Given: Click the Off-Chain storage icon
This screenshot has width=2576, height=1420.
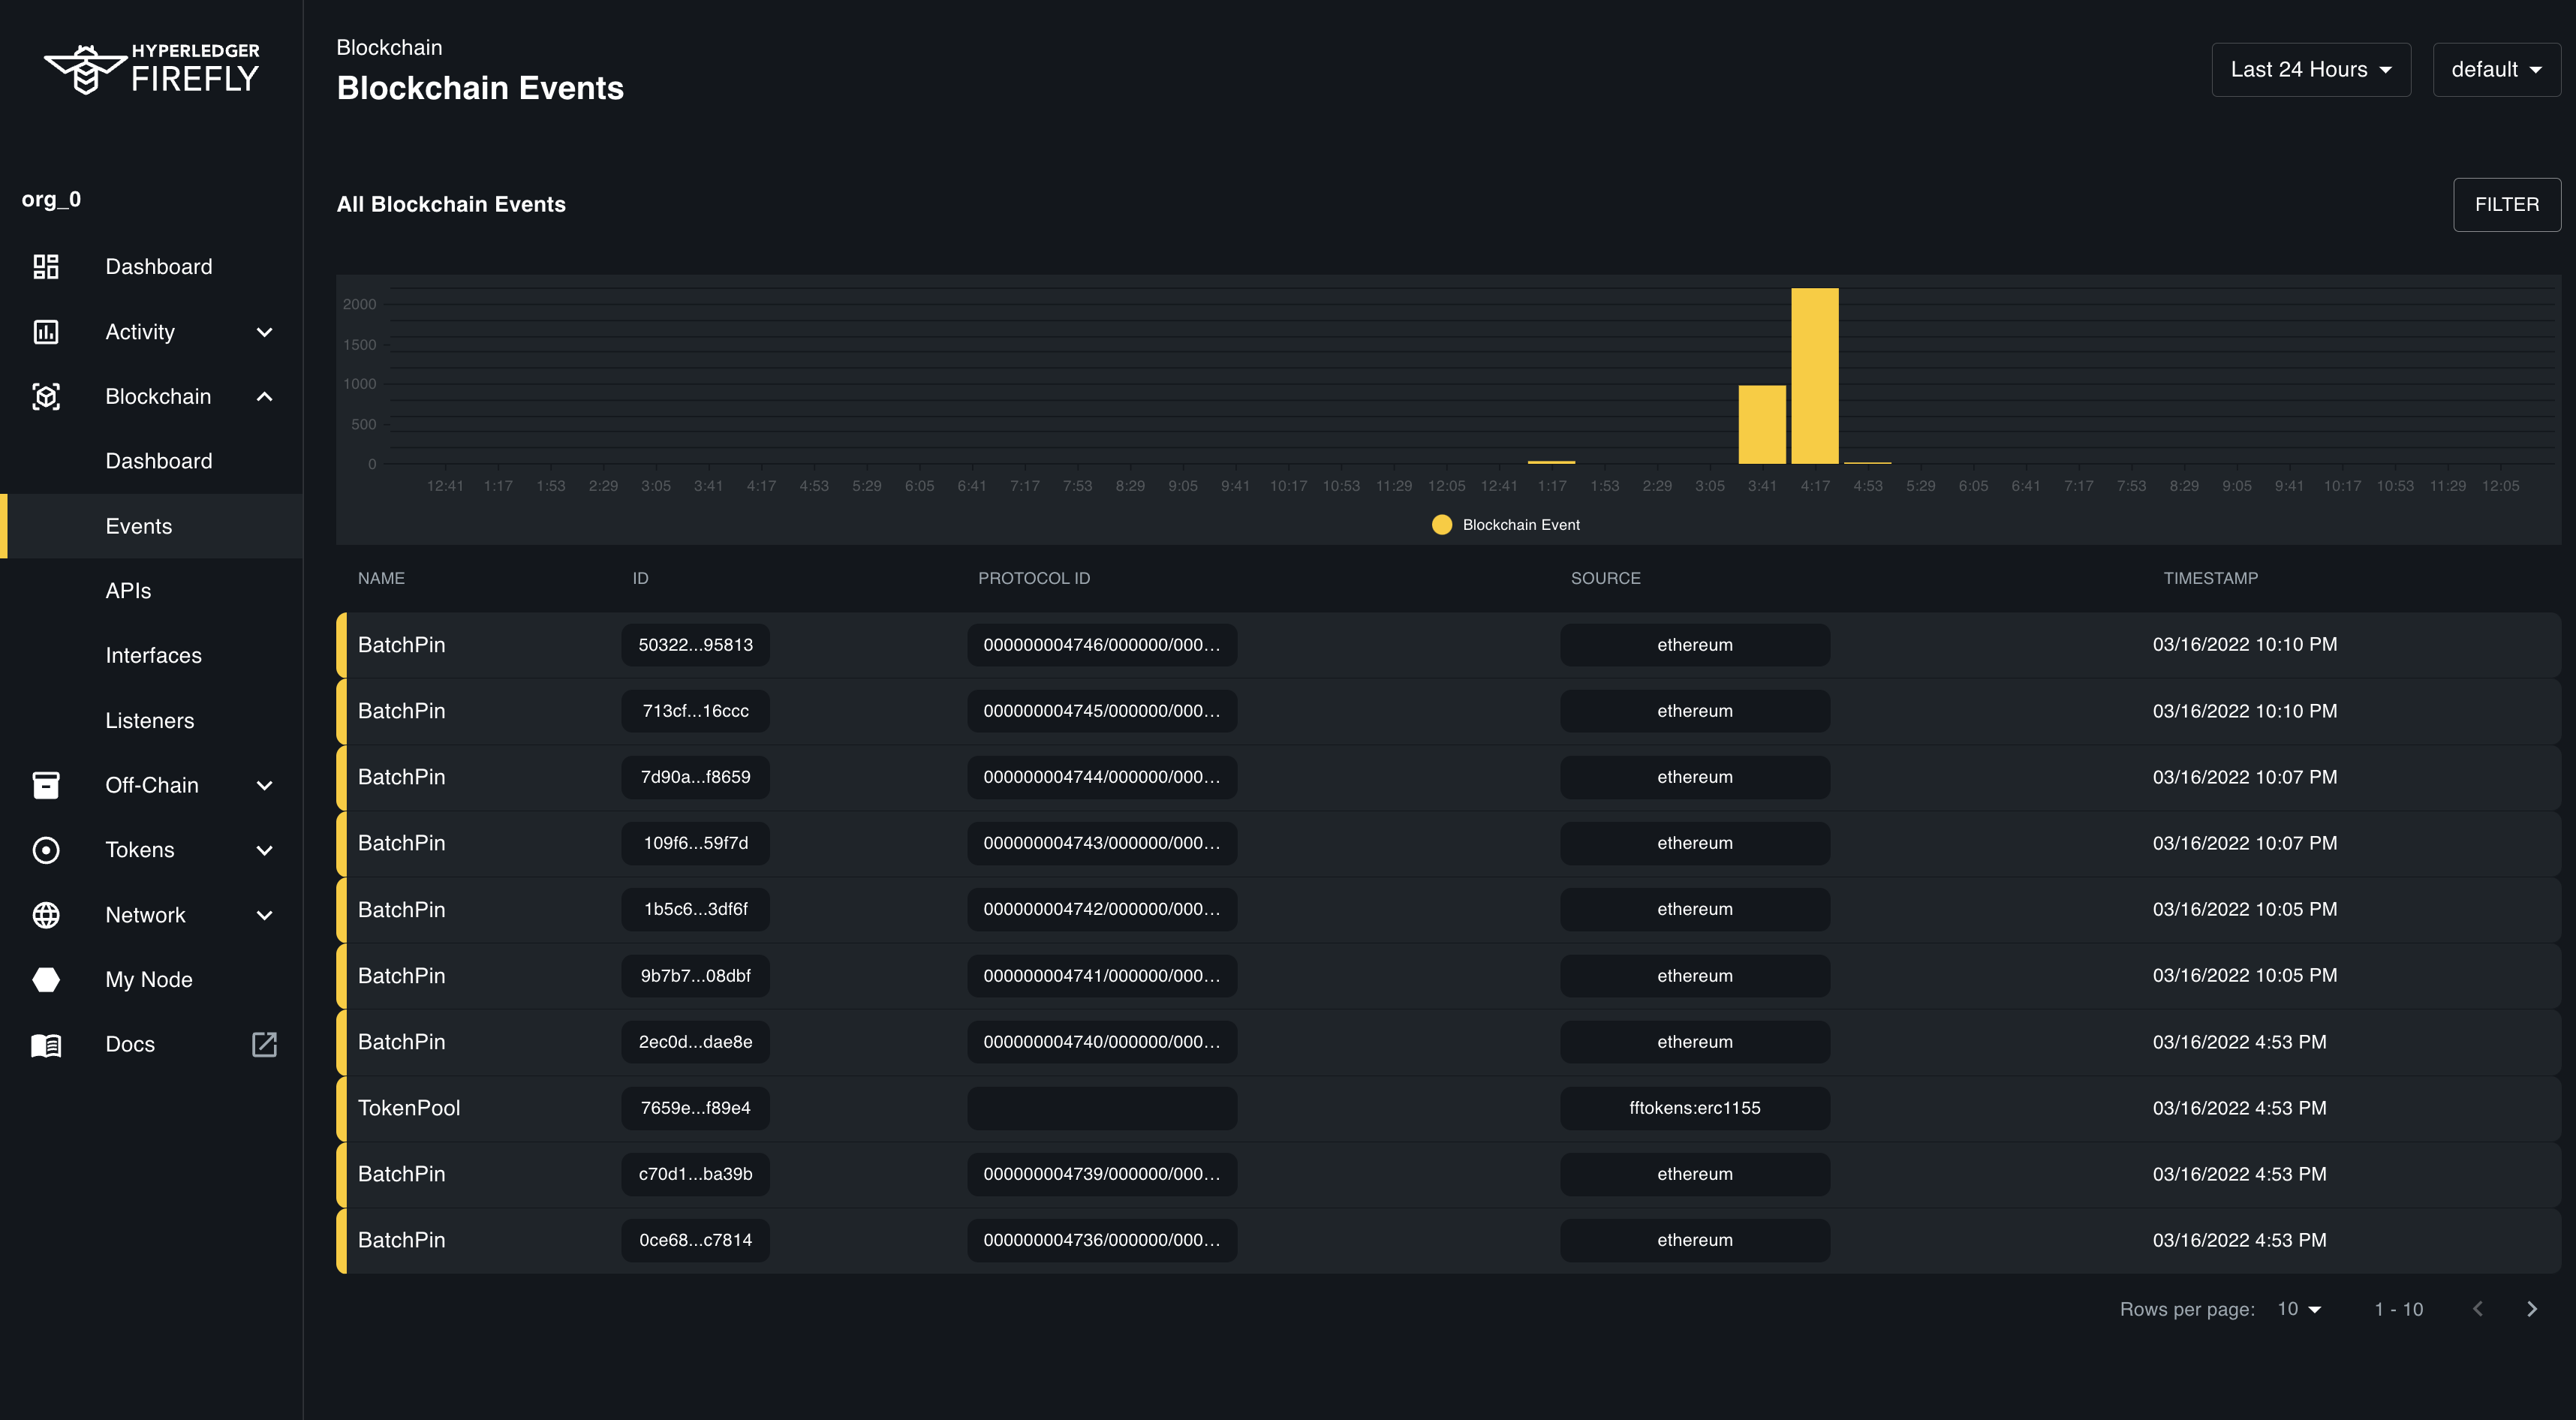Looking at the screenshot, I should 46,784.
